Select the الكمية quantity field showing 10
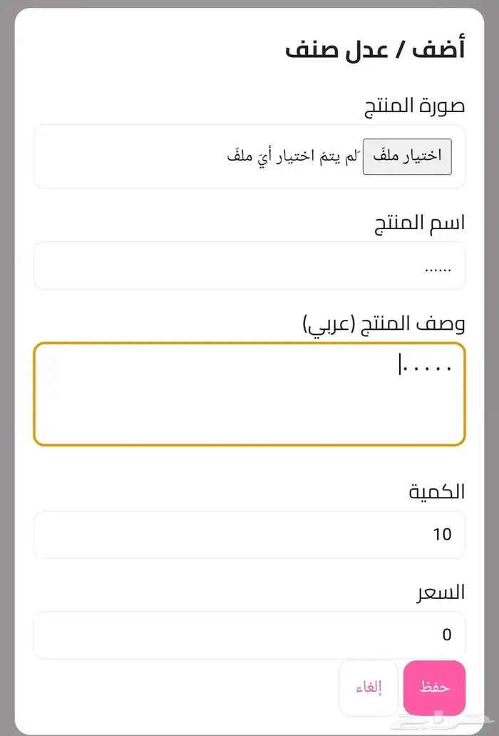The height and width of the screenshot is (736, 499). [249, 534]
